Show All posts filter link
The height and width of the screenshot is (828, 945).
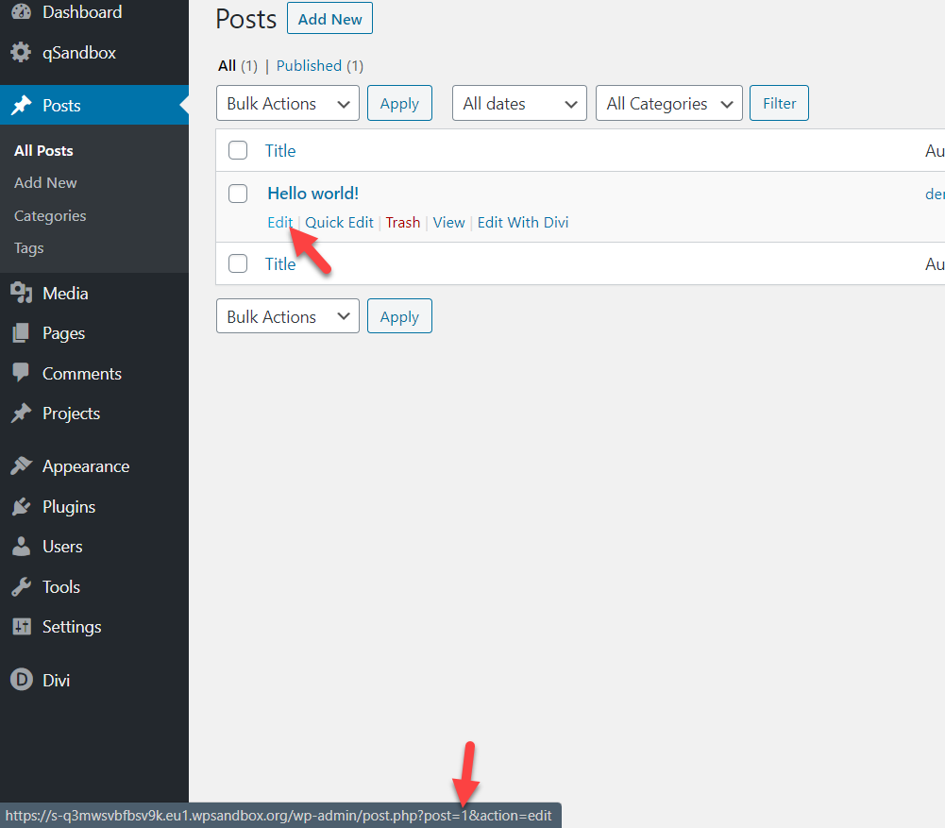coord(227,66)
